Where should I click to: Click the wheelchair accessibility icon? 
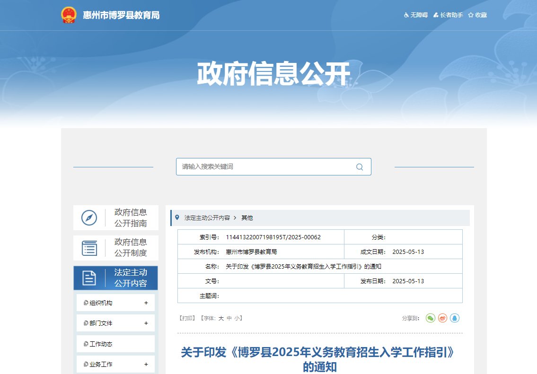point(406,15)
